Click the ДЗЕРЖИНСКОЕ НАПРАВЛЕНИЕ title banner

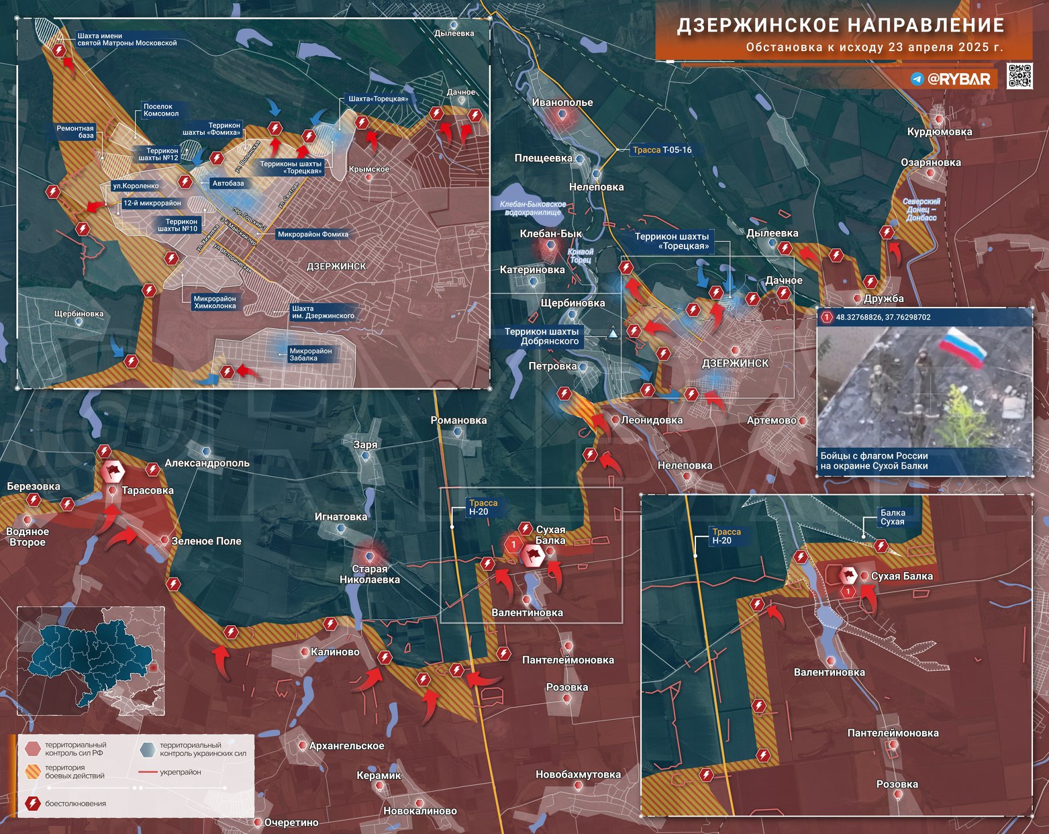point(840,26)
